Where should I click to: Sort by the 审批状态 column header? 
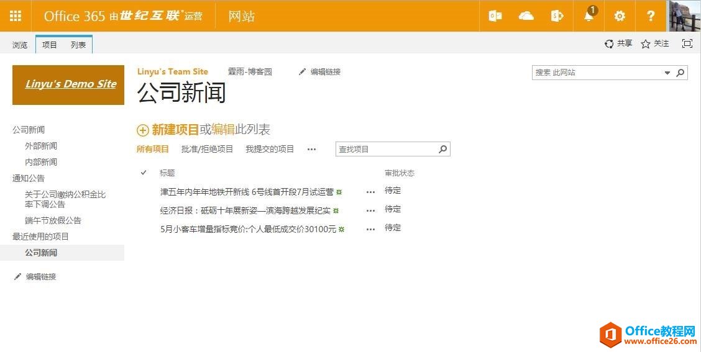point(400,173)
